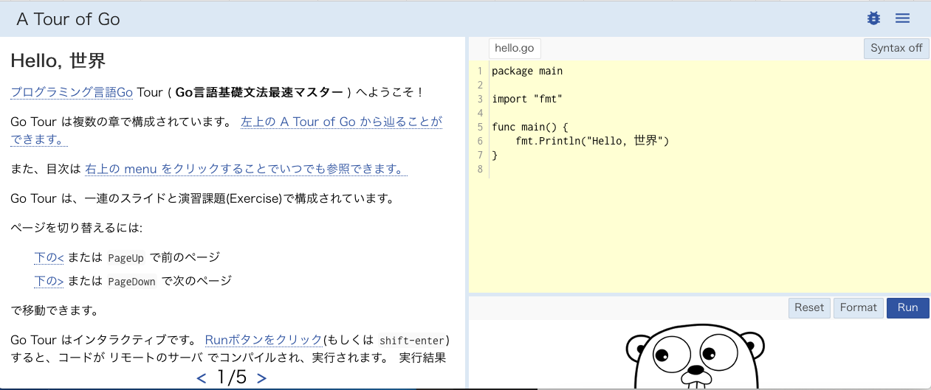The width and height of the screenshot is (931, 390).
Task: Place cursor on func main() line
Action: (x=530, y=127)
